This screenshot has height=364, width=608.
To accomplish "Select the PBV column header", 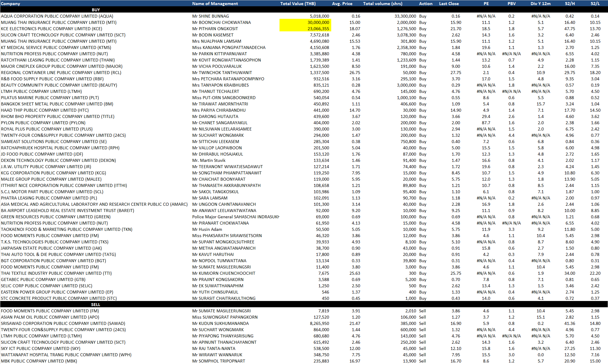I will point(511,4).
